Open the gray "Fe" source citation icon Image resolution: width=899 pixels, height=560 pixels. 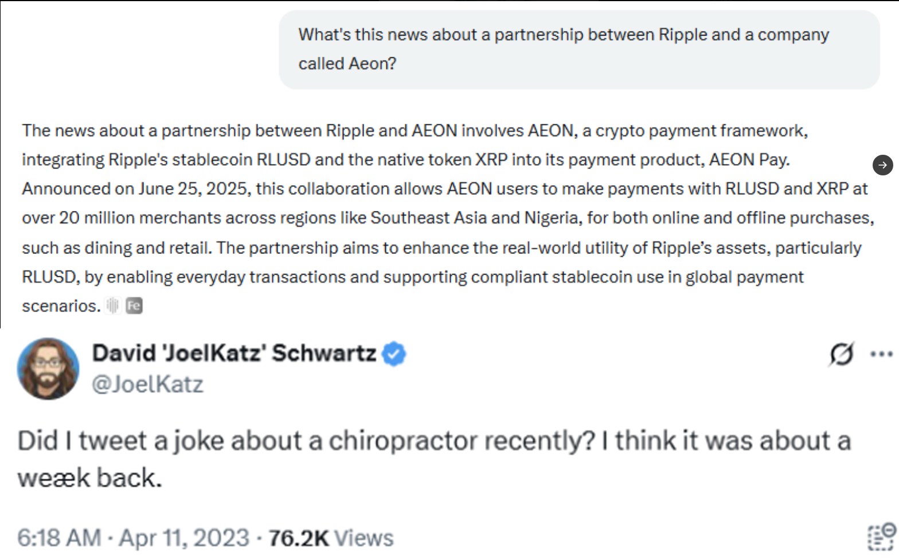tap(134, 306)
